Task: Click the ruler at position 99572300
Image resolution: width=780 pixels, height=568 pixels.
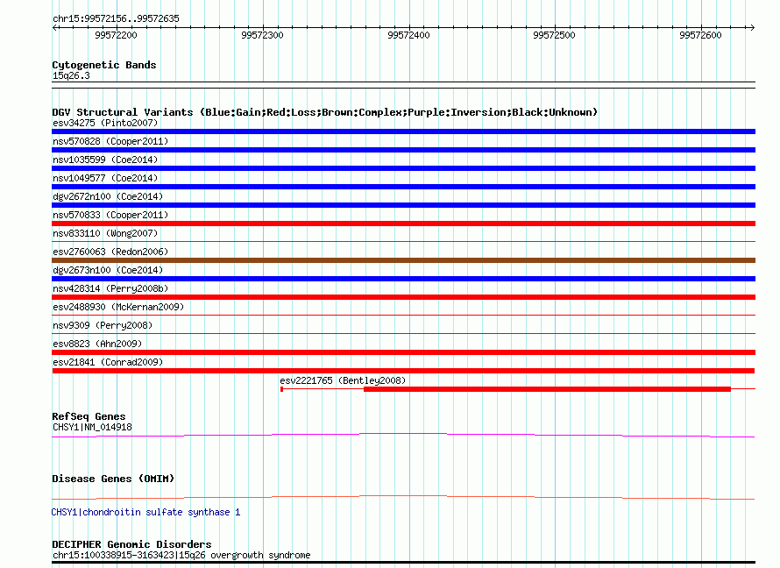Action: (262, 35)
